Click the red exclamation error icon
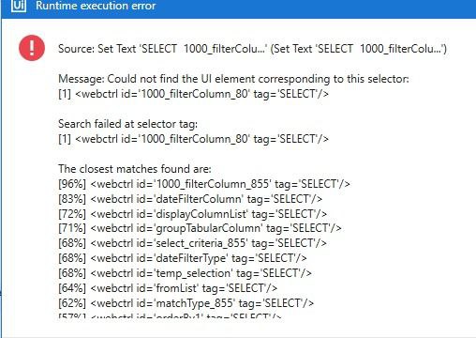This screenshot has height=338, width=476. (32, 48)
